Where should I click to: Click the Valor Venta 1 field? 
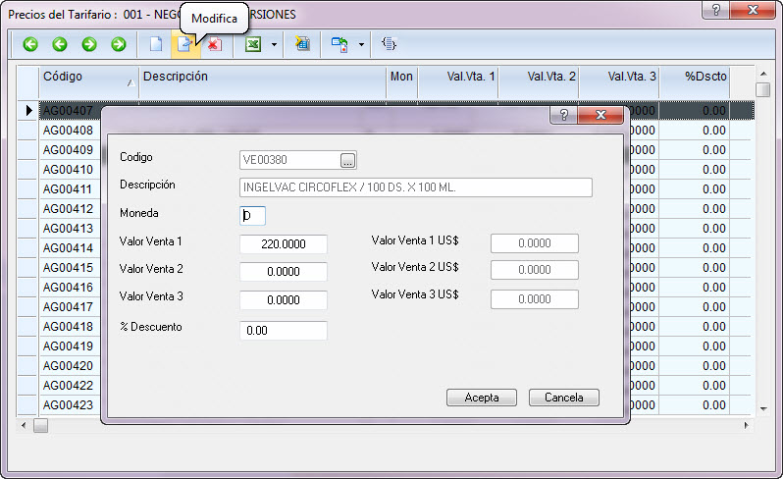284,243
